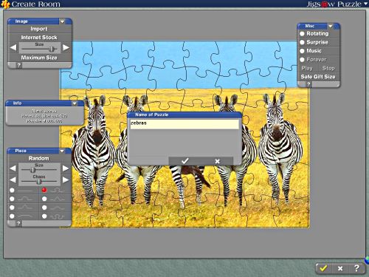Confirm puzzle name with dialog checkmark
The width and height of the screenshot is (369, 277).
(x=185, y=161)
